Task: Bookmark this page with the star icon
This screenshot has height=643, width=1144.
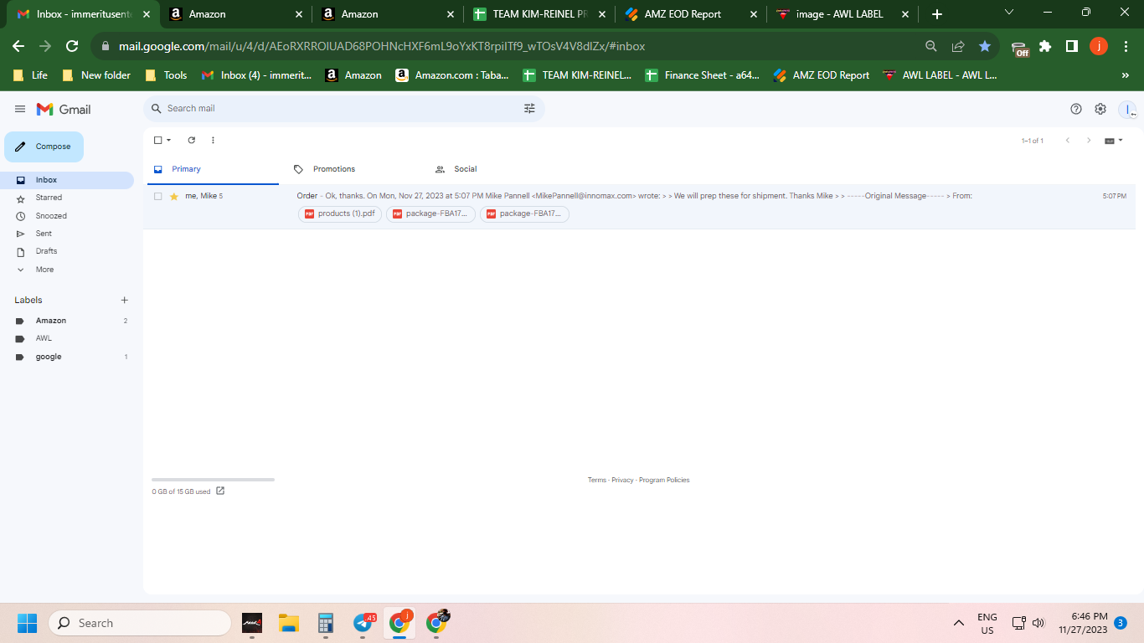Action: point(985,46)
